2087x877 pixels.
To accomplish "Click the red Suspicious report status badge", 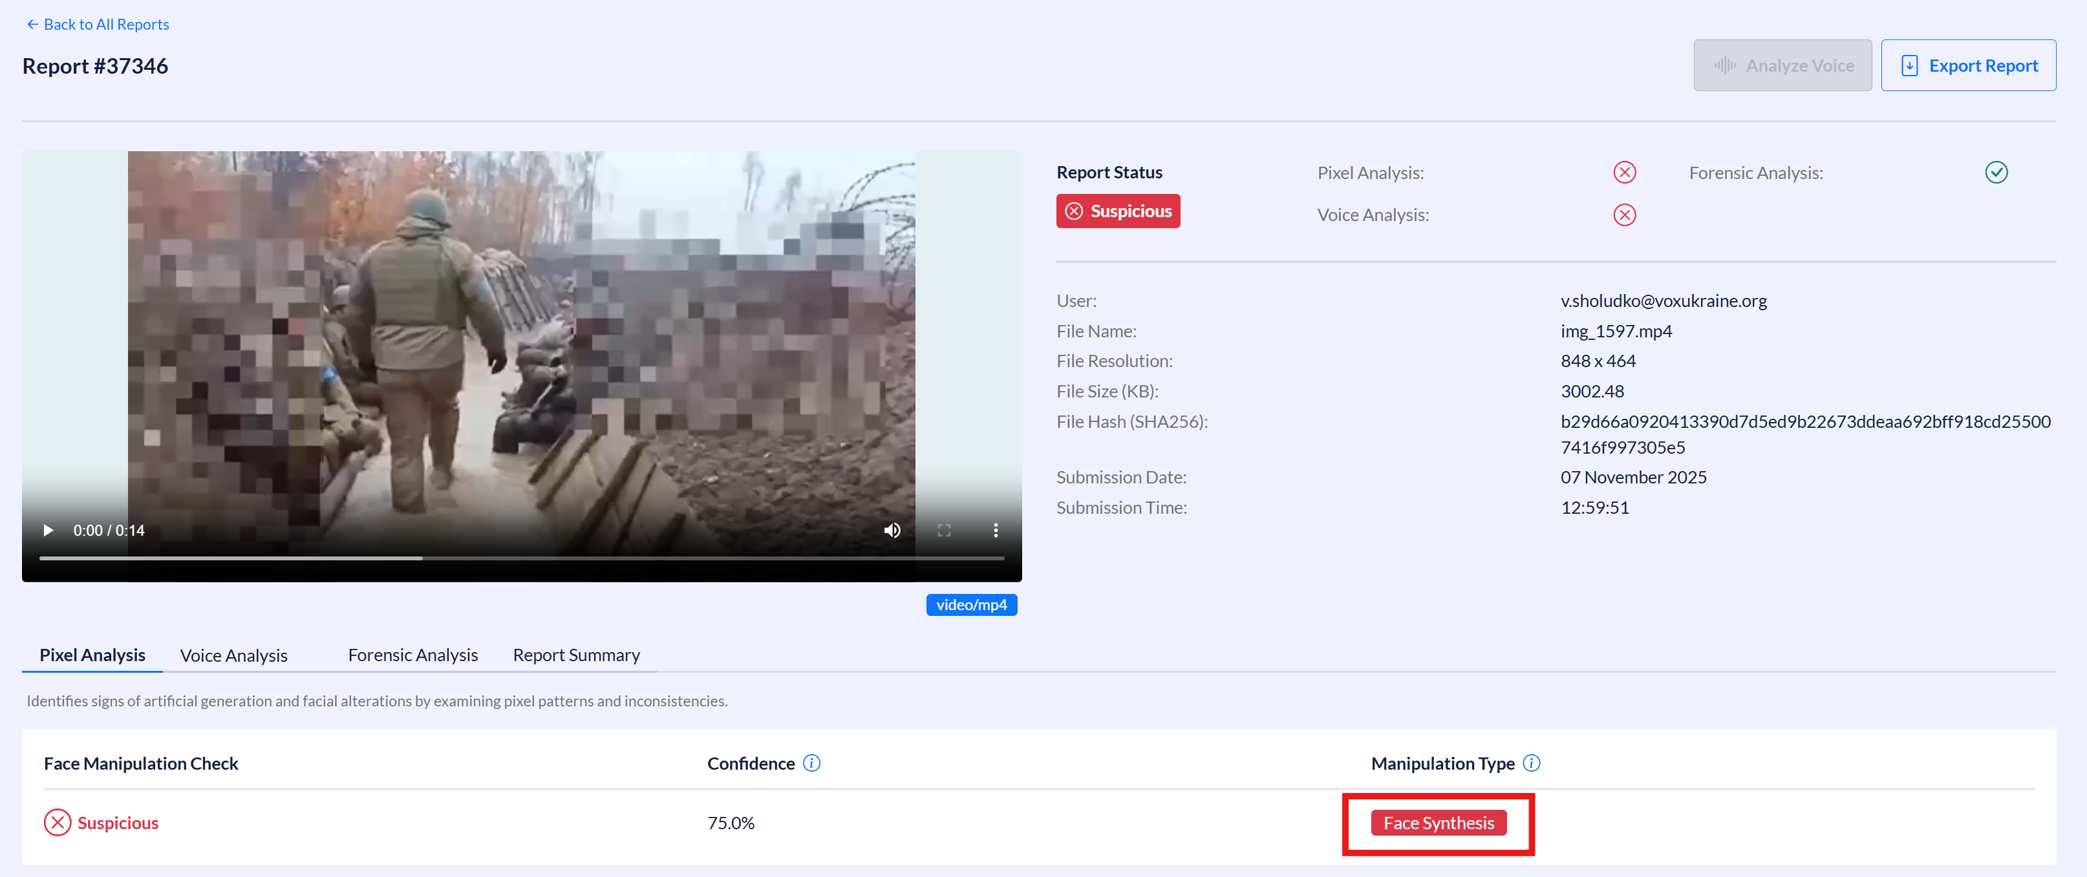I will point(1118,211).
